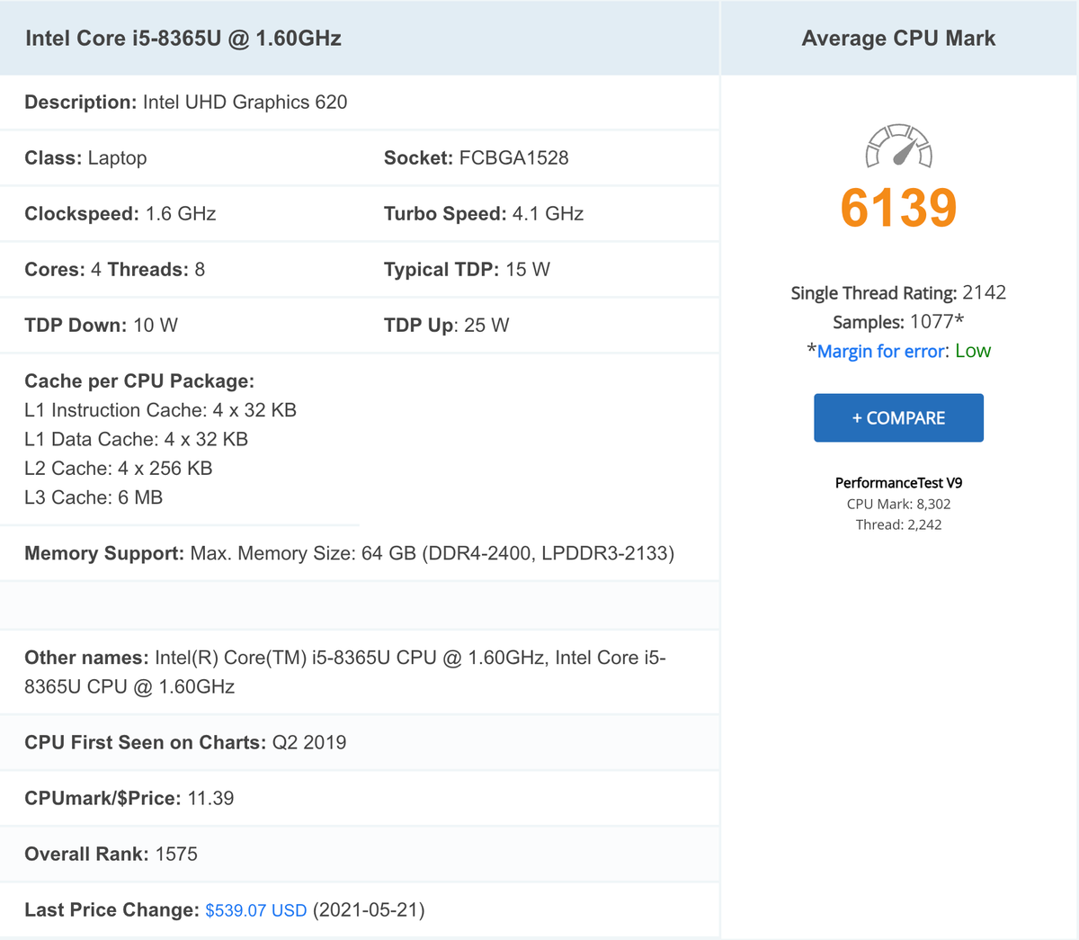Click the Intel Core i5-8365U title heading
This screenshot has height=940, width=1079.
click(x=183, y=39)
